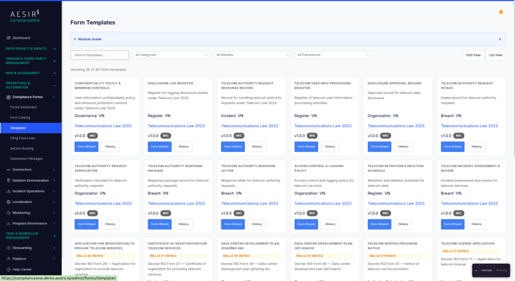Open Form Wizard for Confidentiality Policy card
515x281 pixels.
[x=86, y=146]
